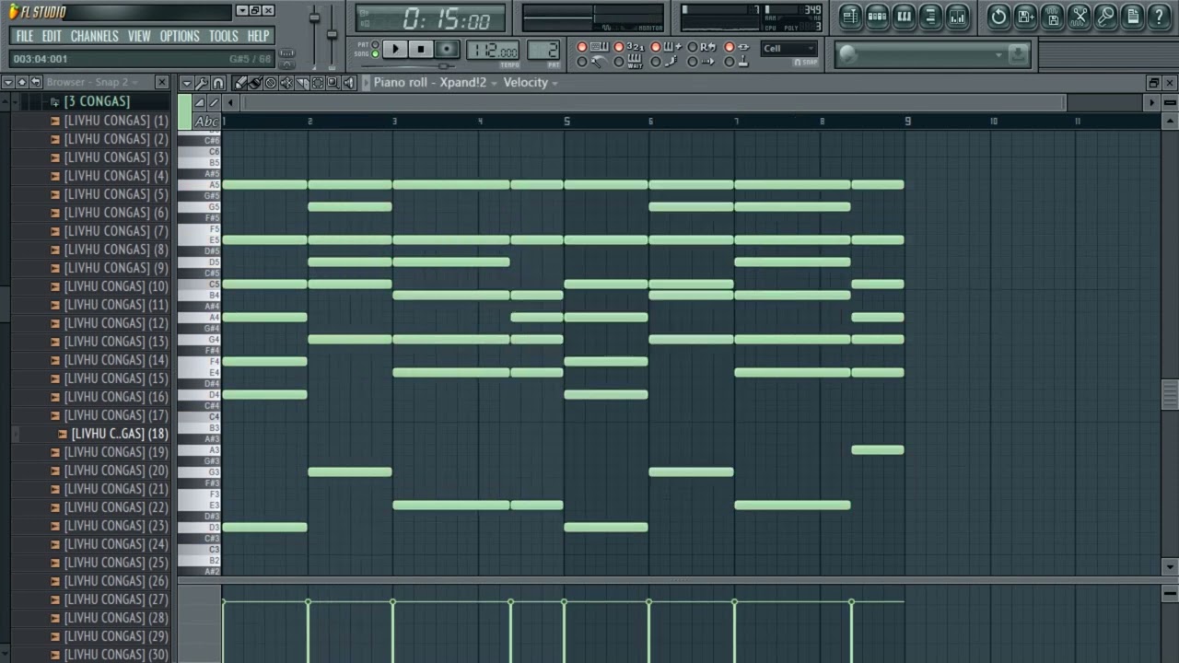Click the Render audio file icon
This screenshot has height=663, width=1179.
point(1052,17)
